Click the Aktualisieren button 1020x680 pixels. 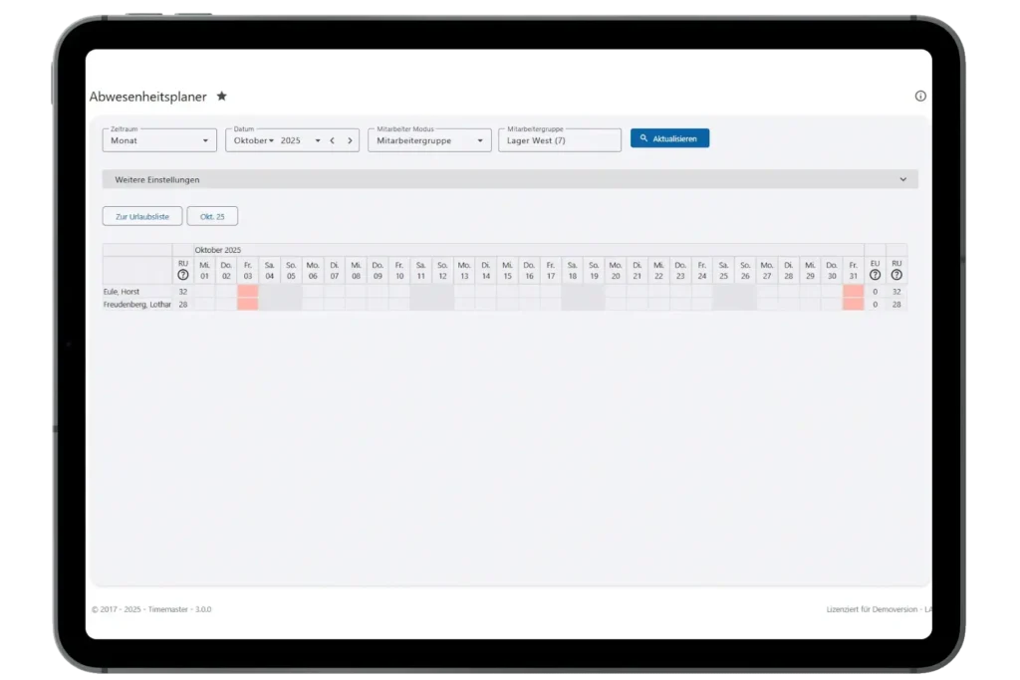click(x=669, y=138)
